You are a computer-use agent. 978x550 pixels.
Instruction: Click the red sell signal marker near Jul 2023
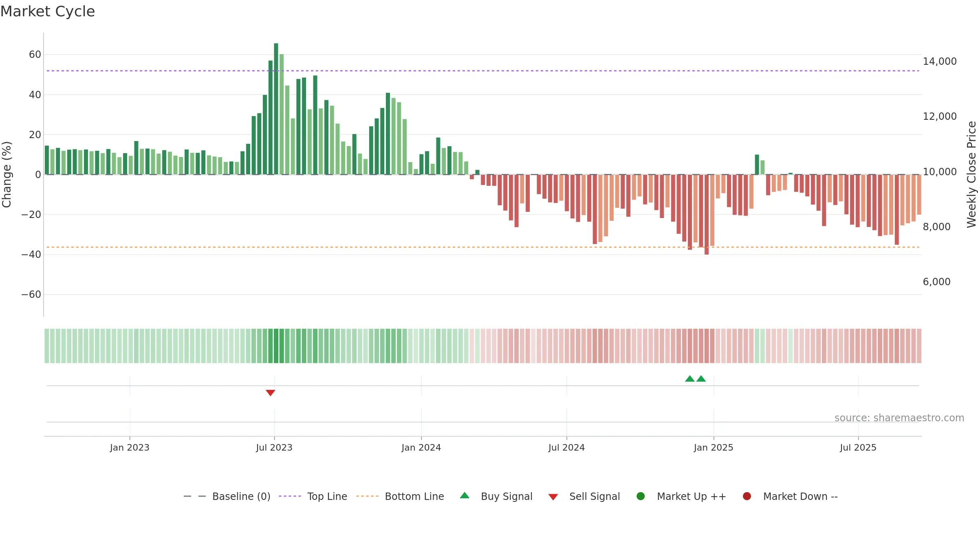click(271, 393)
